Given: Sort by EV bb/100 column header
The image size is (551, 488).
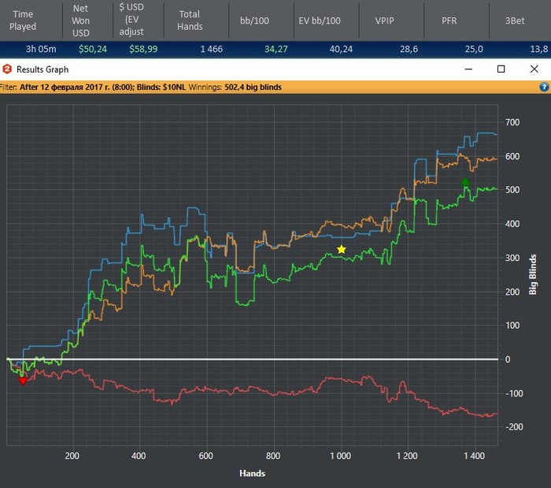Looking at the screenshot, I should point(320,20).
